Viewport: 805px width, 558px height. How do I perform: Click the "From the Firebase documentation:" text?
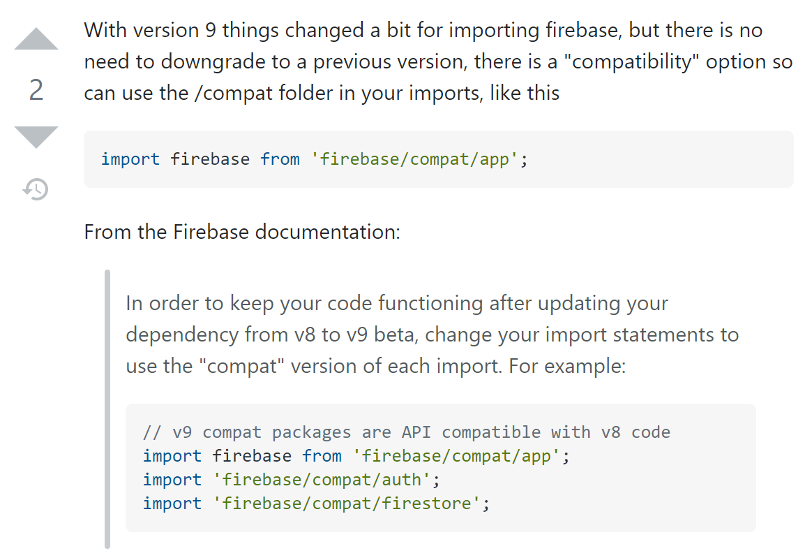point(242,231)
